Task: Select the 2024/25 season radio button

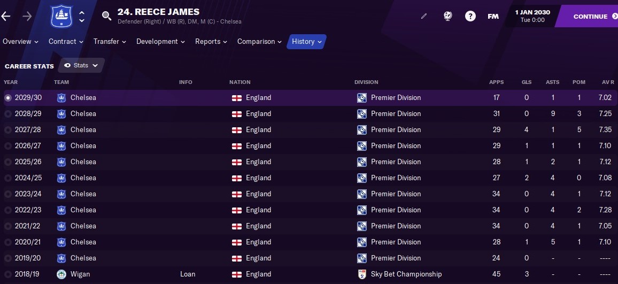Action: [7, 178]
